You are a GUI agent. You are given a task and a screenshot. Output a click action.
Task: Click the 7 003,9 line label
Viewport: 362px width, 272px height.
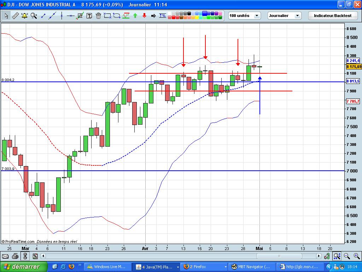pos(8,169)
